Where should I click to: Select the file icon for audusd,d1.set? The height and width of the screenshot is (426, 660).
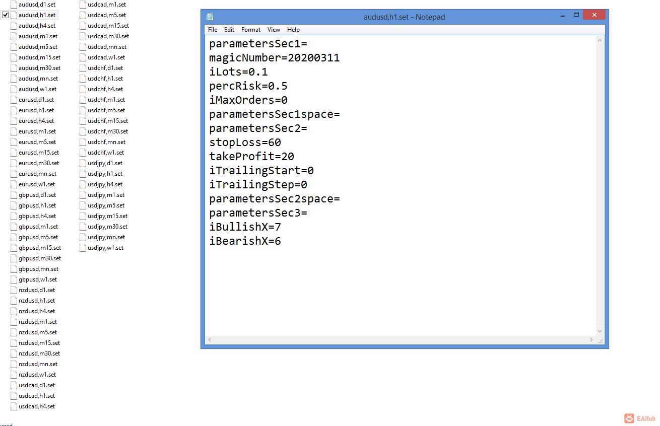tap(14, 5)
